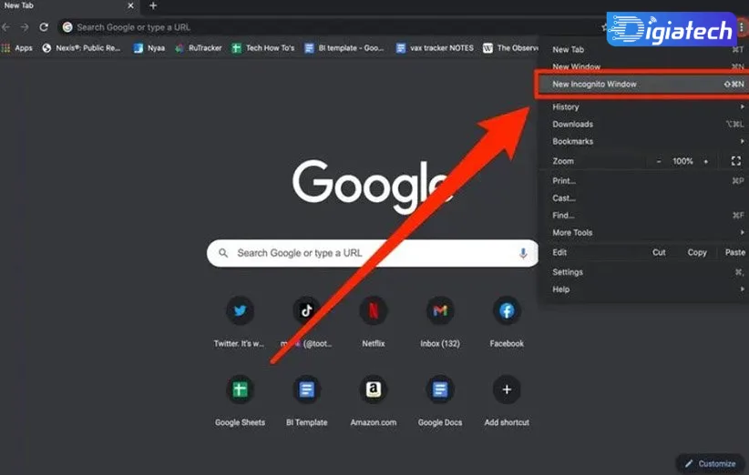Open the vax tracker NOTES bookmark

(x=435, y=47)
